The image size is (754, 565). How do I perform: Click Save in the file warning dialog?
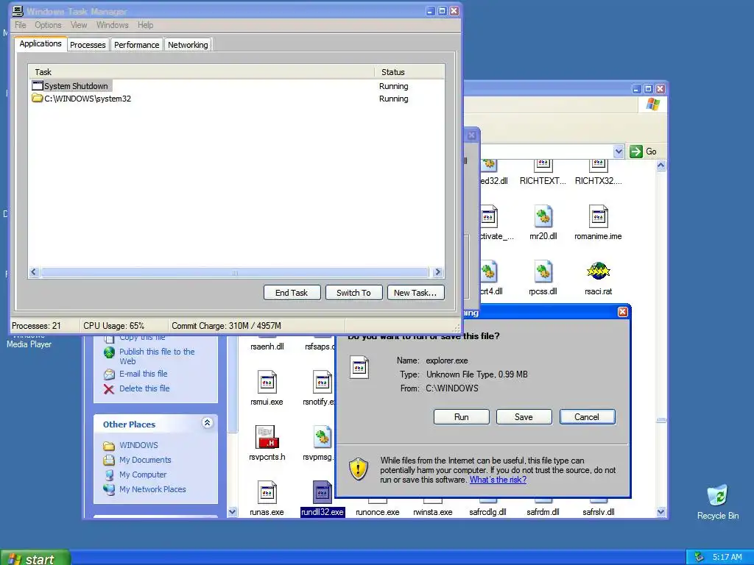coord(524,417)
